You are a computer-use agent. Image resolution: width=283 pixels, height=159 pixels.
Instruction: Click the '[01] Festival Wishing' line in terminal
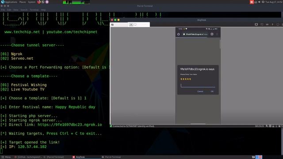23,85
